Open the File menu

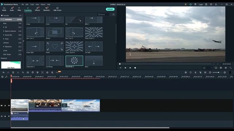click(x=23, y=4)
